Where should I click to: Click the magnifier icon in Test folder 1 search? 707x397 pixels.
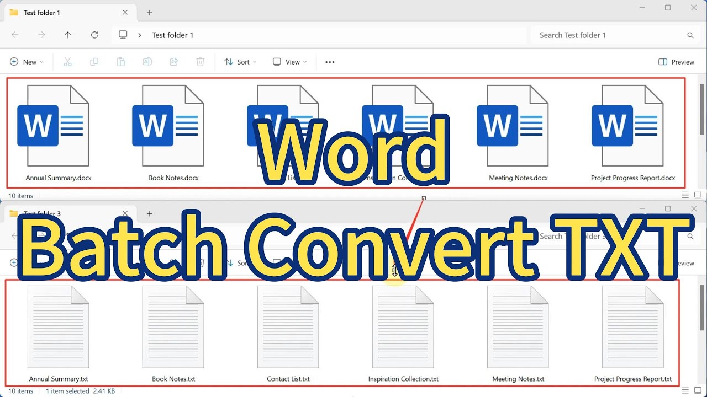click(690, 35)
